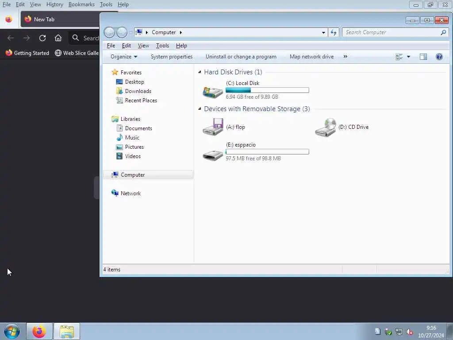Click the taskbar clock showing 9:16
The image size is (453, 340).
[431, 332]
